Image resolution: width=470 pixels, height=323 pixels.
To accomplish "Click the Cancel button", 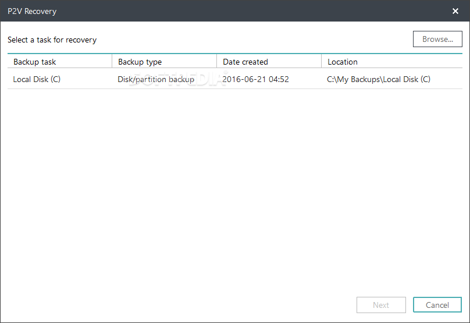I will coord(437,305).
